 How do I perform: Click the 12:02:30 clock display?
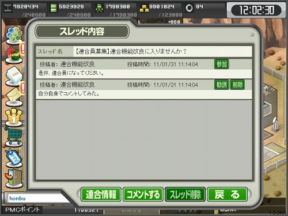pos(256,10)
